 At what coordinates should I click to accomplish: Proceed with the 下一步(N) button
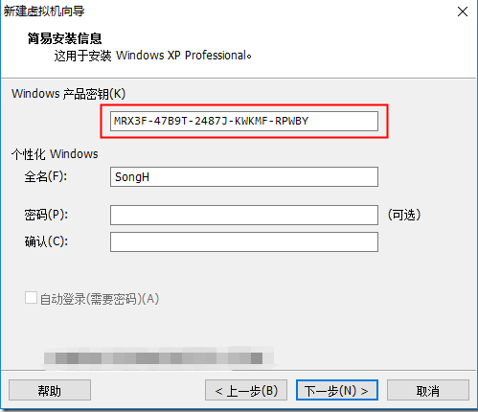point(337,390)
